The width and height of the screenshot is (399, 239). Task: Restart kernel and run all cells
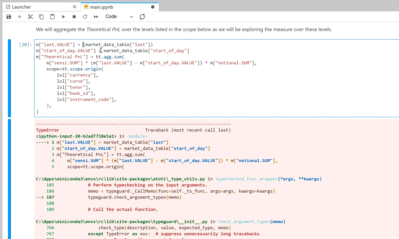[96, 17]
